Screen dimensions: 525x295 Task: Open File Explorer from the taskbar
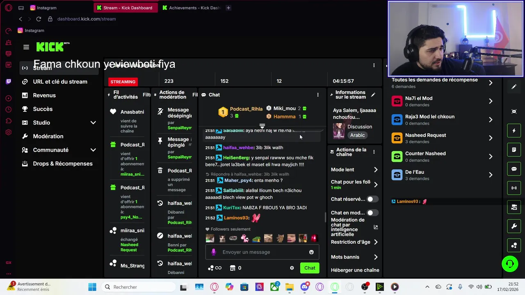click(290, 287)
